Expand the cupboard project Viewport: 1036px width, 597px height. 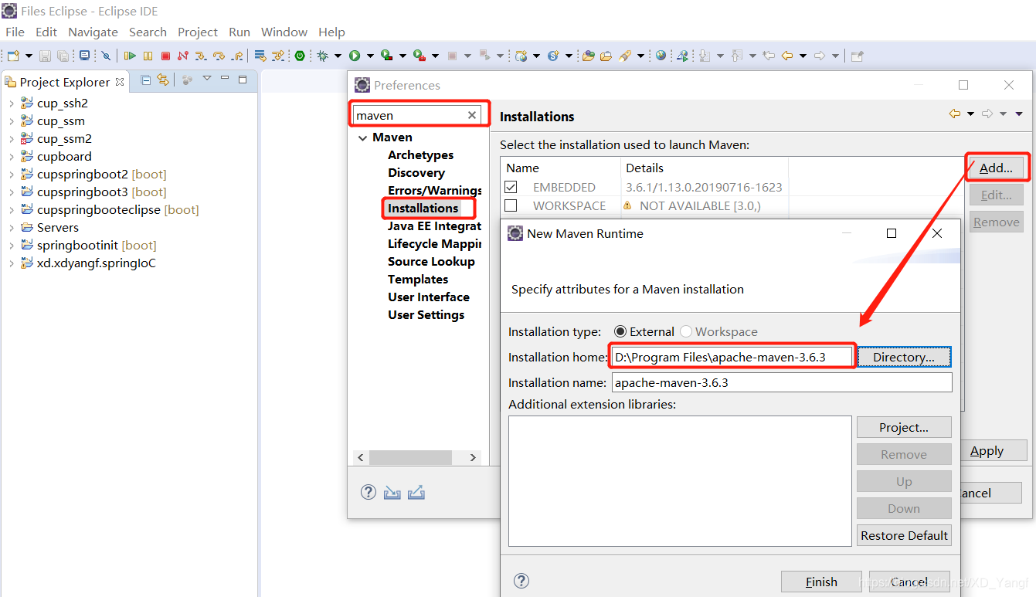click(11, 156)
